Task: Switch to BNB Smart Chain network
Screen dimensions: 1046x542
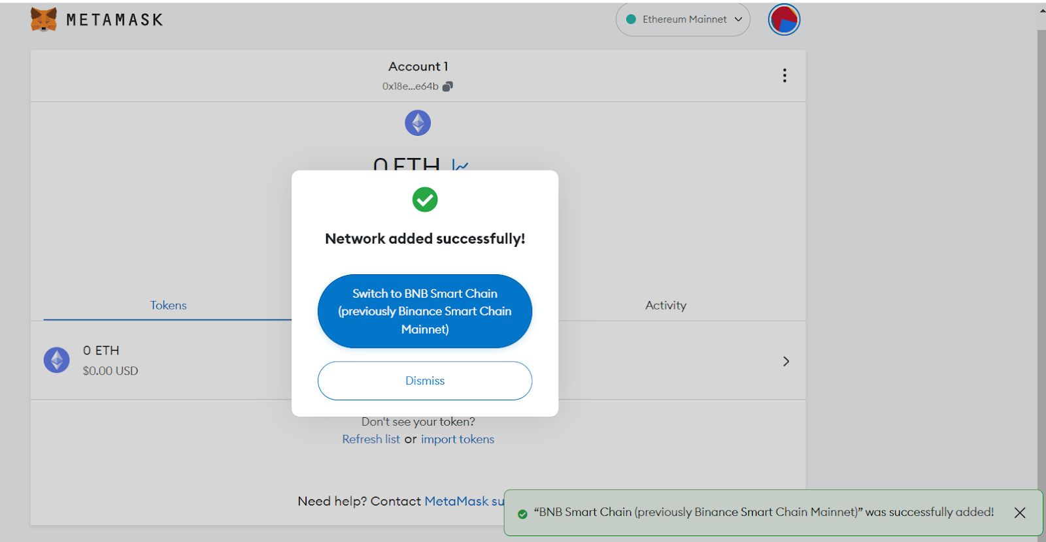Action: (x=425, y=311)
